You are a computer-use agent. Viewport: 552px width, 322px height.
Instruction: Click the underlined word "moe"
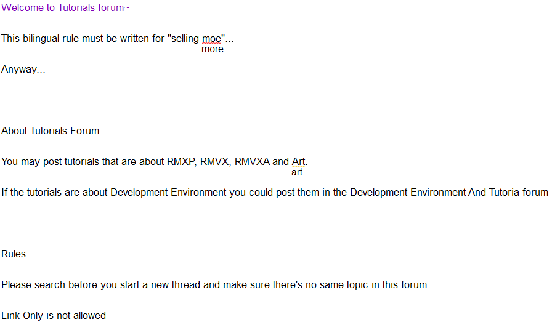211,39
